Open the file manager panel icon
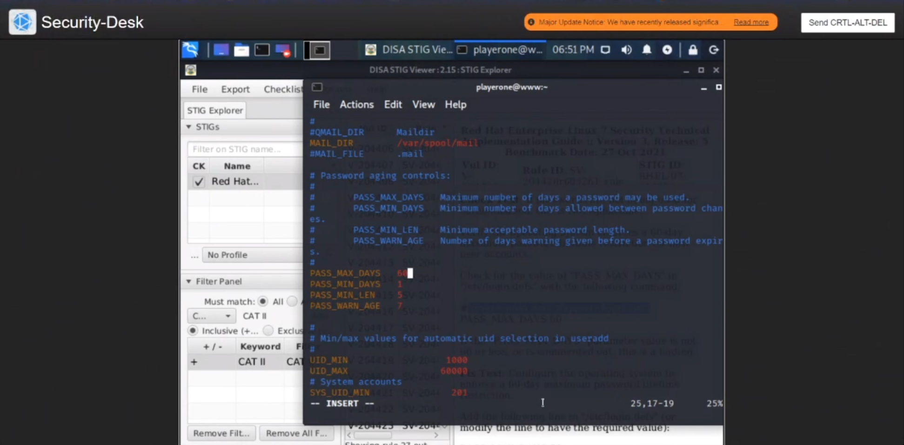 241,50
